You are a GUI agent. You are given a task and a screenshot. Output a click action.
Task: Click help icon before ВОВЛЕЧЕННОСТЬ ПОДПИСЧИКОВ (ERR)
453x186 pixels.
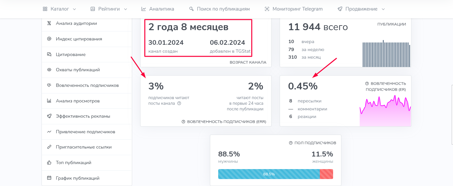coord(183,122)
